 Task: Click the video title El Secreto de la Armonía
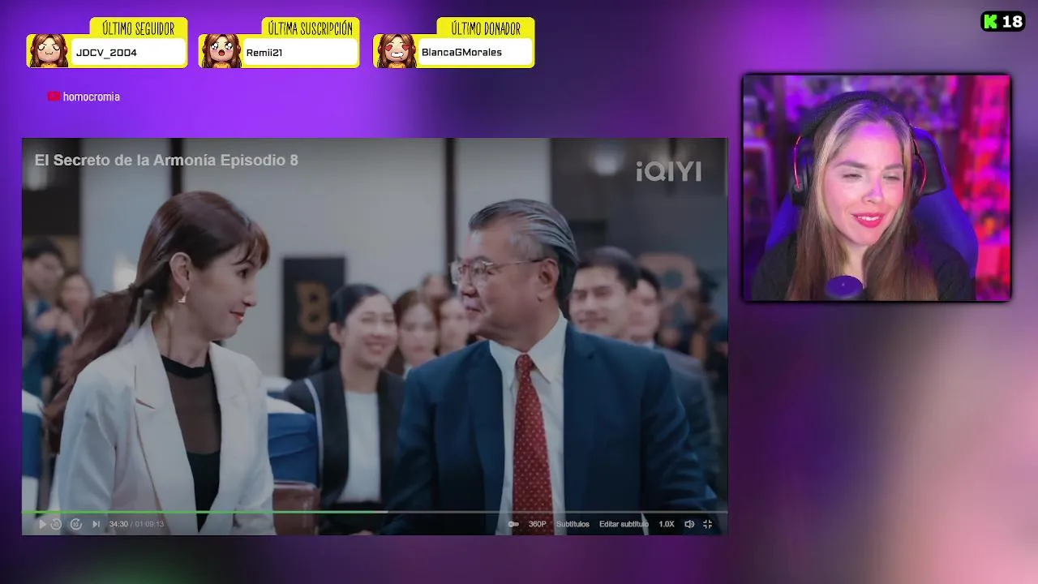[166, 161]
